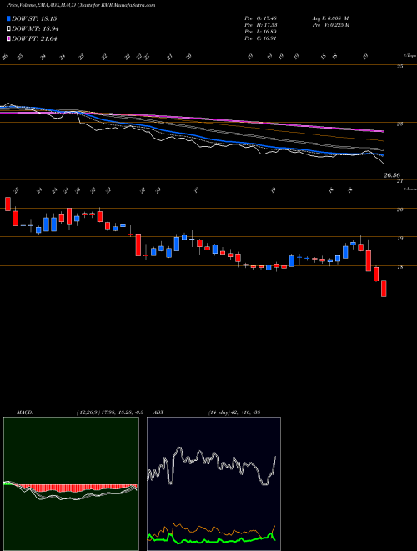
Task: Click the white DOW MT legend swatch
Action: [x=8, y=29]
